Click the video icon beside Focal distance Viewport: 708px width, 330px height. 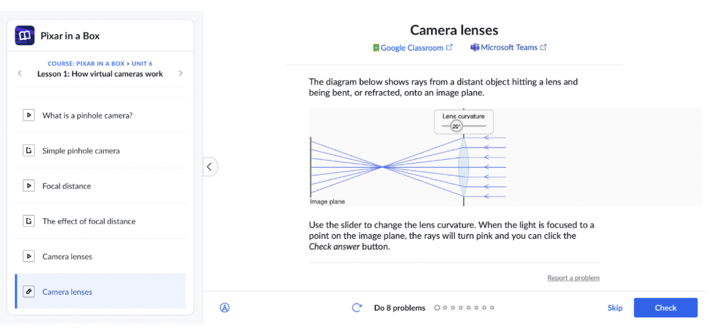click(29, 186)
